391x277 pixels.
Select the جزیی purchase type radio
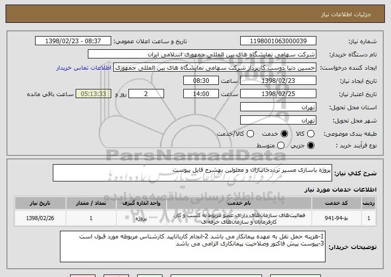click(311, 145)
